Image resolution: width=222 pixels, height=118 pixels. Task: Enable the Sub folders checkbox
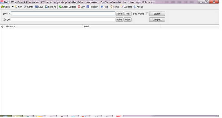[x=147, y=14]
